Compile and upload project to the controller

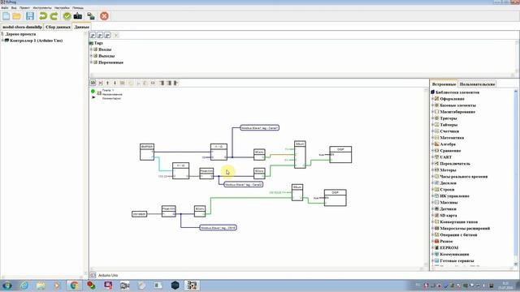78,16
